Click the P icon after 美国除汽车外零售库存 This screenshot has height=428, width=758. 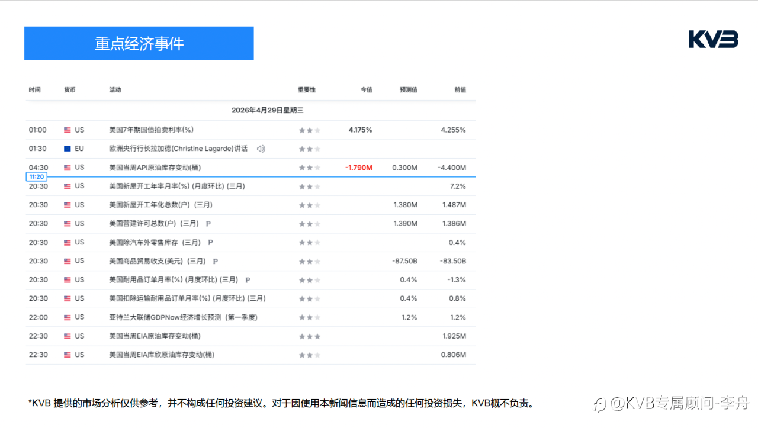pos(211,243)
